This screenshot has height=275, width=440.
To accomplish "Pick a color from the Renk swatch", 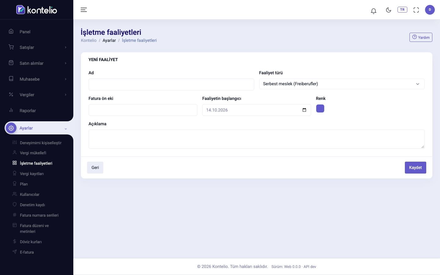I will pyautogui.click(x=320, y=108).
